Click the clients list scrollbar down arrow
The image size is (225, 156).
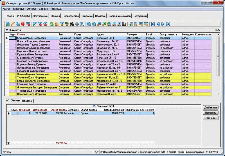coord(219,94)
